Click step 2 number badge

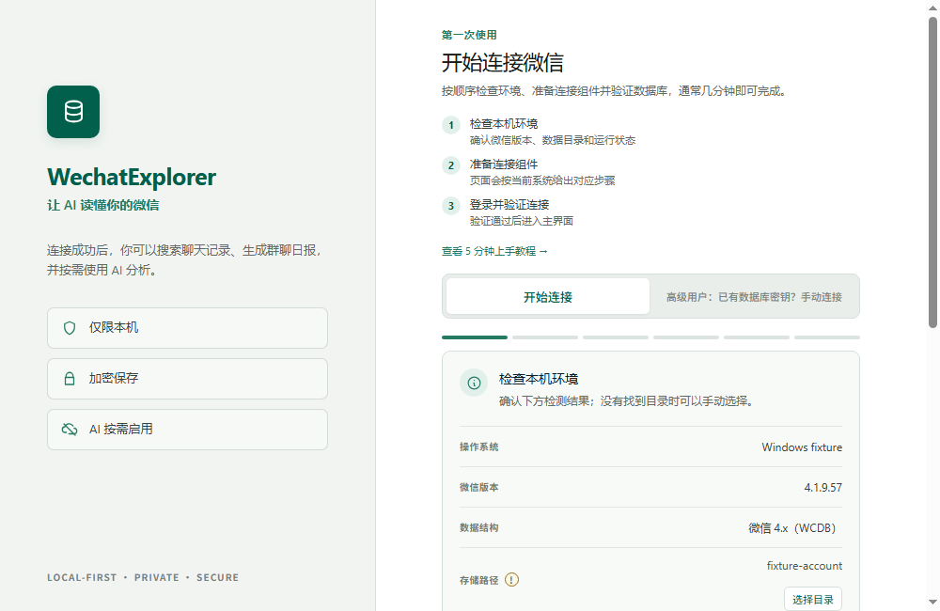[x=451, y=165]
